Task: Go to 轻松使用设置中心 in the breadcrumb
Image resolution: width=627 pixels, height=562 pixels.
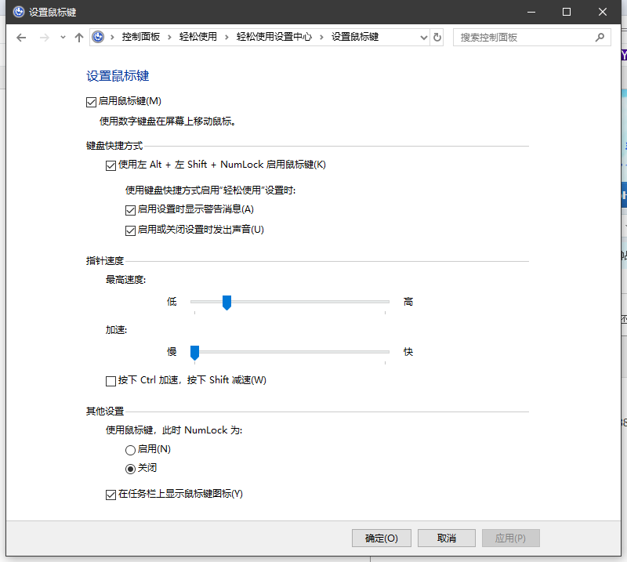Action: point(274,37)
